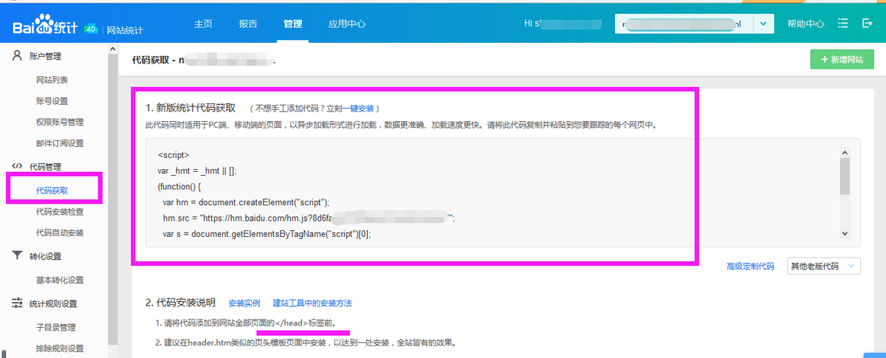Click the conversion settings funnel icon

point(17,256)
